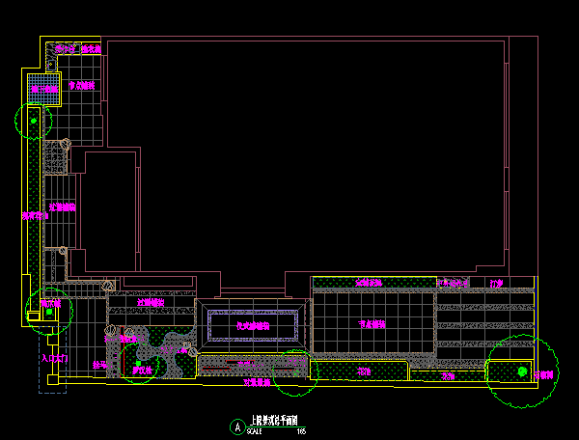579x440 pixels.
Task: Click the blue hatched square at upper left
Action: 43,88
